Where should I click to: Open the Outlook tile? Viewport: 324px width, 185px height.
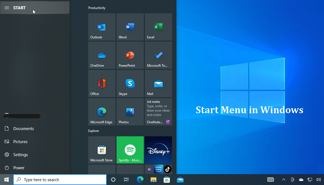tap(102, 27)
